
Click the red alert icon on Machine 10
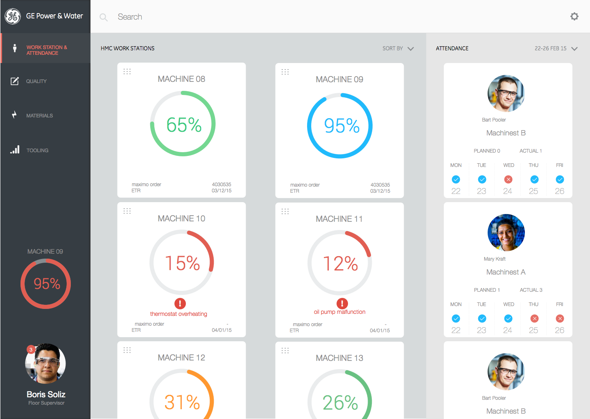(x=180, y=304)
